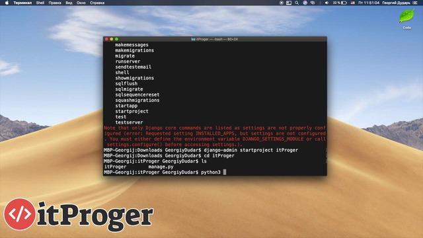
Task: Click the clock showing Пт 11:51:04
Action: (x=369, y=3)
